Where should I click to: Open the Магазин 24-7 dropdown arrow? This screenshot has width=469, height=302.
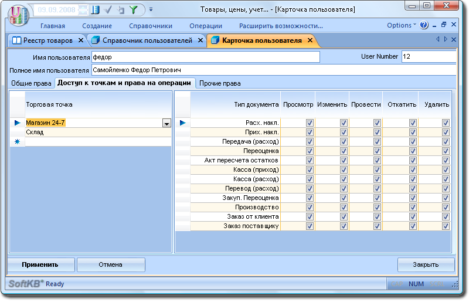tap(166, 123)
